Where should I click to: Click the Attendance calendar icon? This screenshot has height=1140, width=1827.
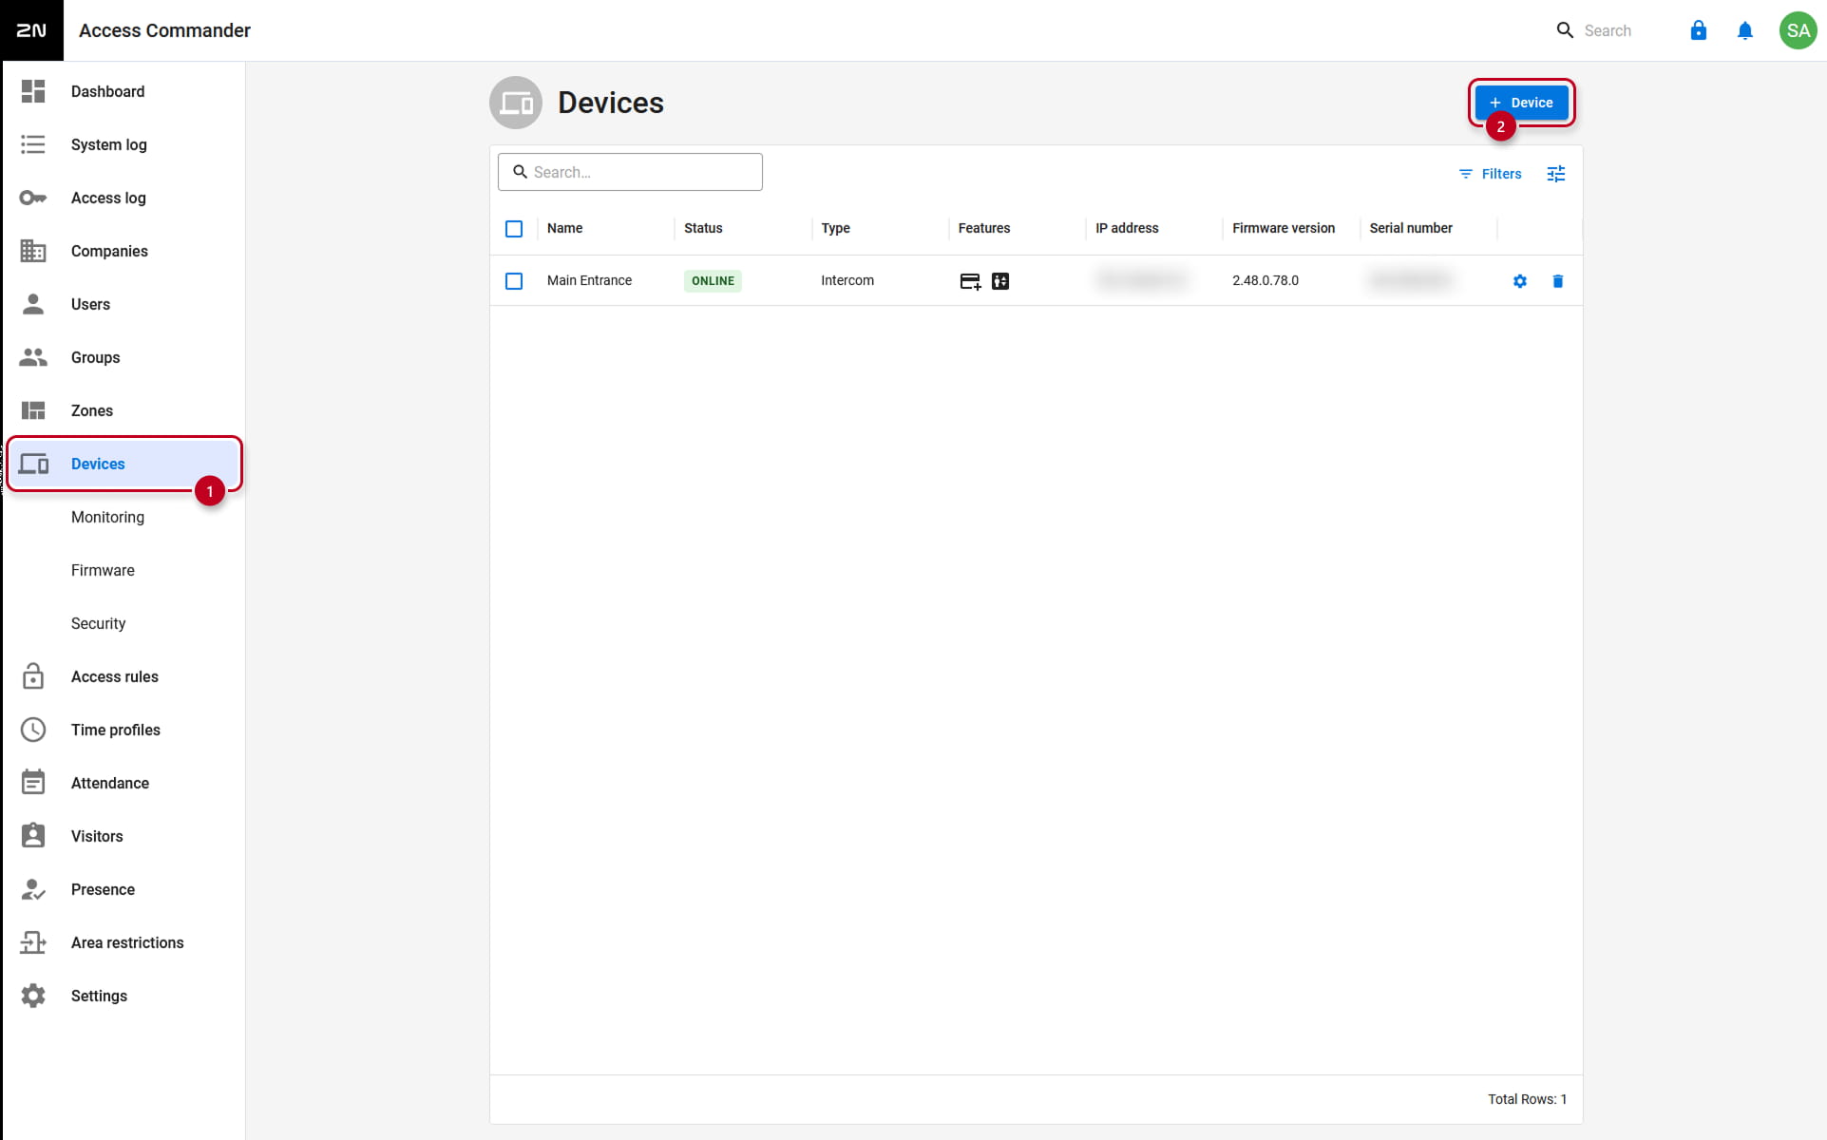point(33,783)
